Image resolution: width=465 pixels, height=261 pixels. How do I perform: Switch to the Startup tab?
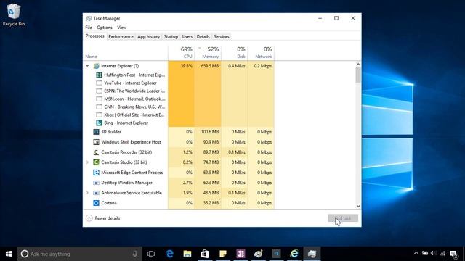click(171, 37)
